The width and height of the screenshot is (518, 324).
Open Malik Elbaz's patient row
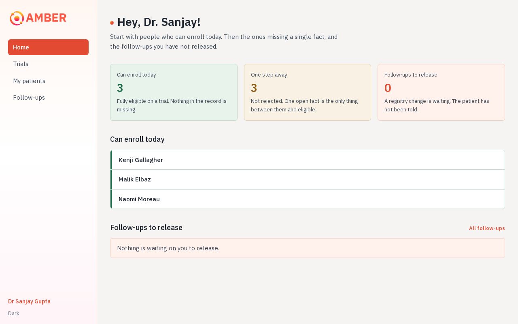(308, 179)
